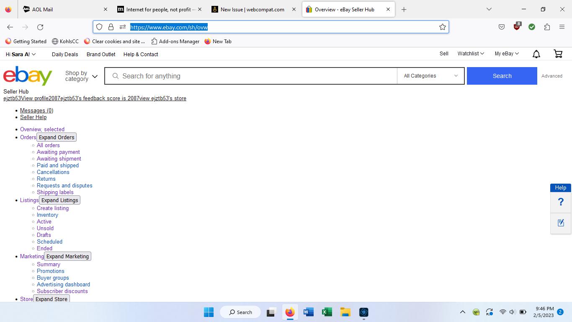Image resolution: width=572 pixels, height=322 pixels.
Task: Bookmark this page with star icon
Action: click(x=442, y=27)
